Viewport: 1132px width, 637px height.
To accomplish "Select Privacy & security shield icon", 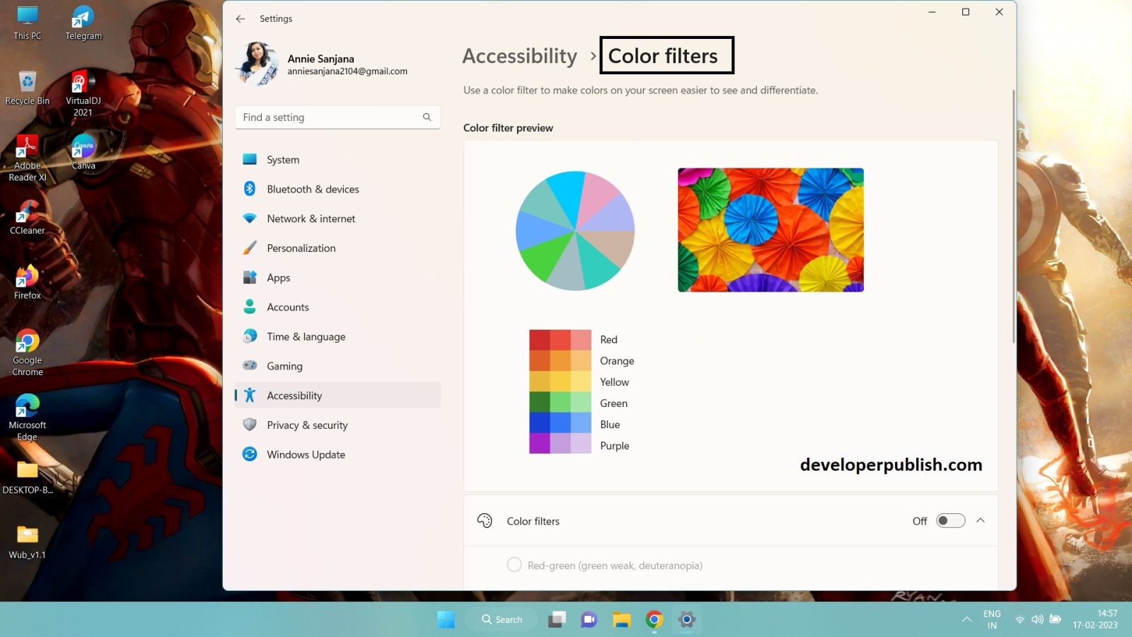I will coord(250,425).
